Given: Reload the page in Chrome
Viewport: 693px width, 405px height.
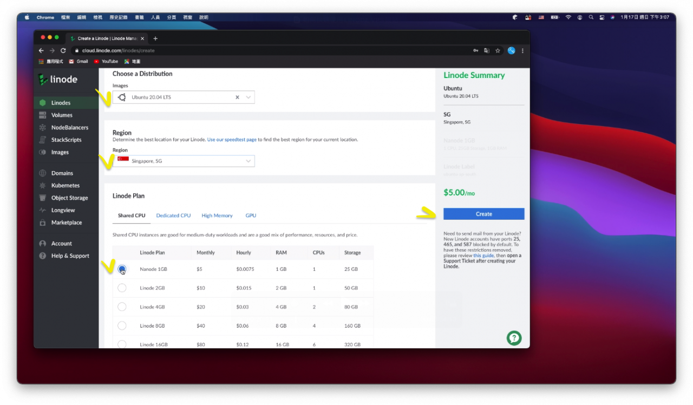Looking at the screenshot, I should tap(63, 50).
